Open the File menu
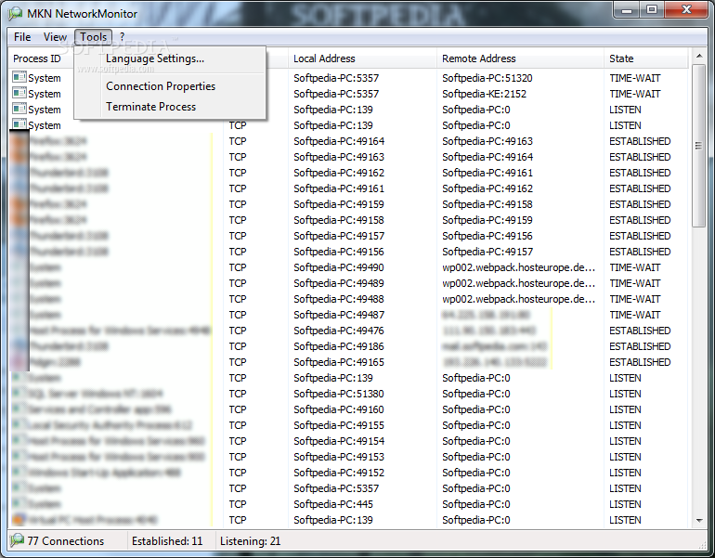 click(x=22, y=37)
